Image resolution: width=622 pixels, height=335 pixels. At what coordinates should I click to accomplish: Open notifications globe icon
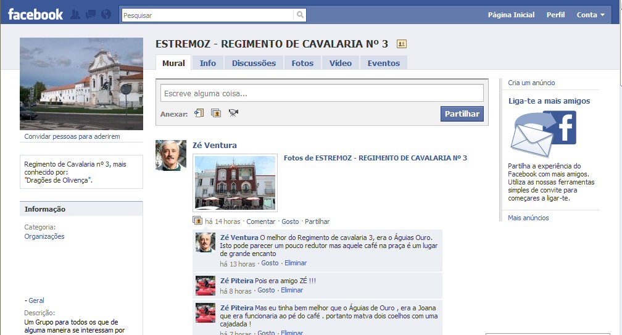coord(106,15)
